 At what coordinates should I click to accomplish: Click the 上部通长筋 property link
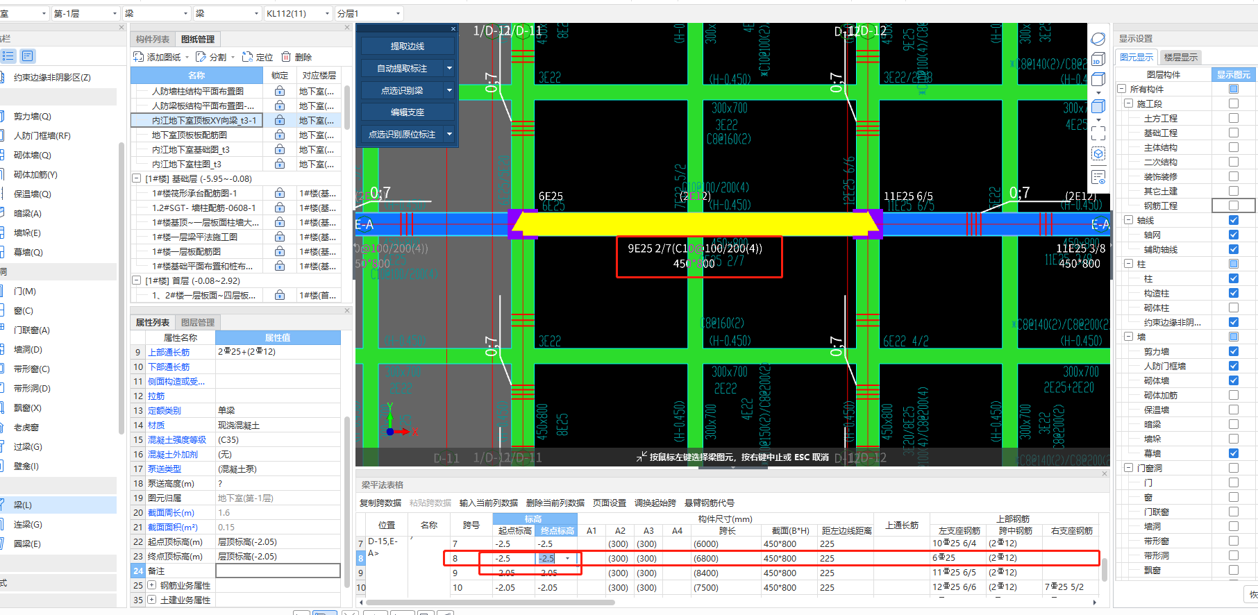coord(169,352)
